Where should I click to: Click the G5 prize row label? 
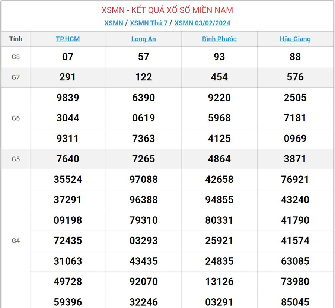click(x=16, y=159)
